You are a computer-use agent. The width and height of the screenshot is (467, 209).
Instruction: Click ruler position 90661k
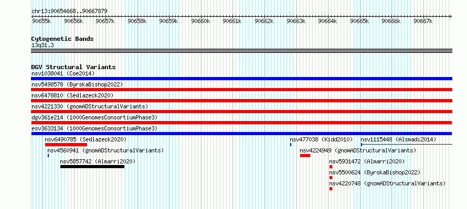tap(232, 21)
